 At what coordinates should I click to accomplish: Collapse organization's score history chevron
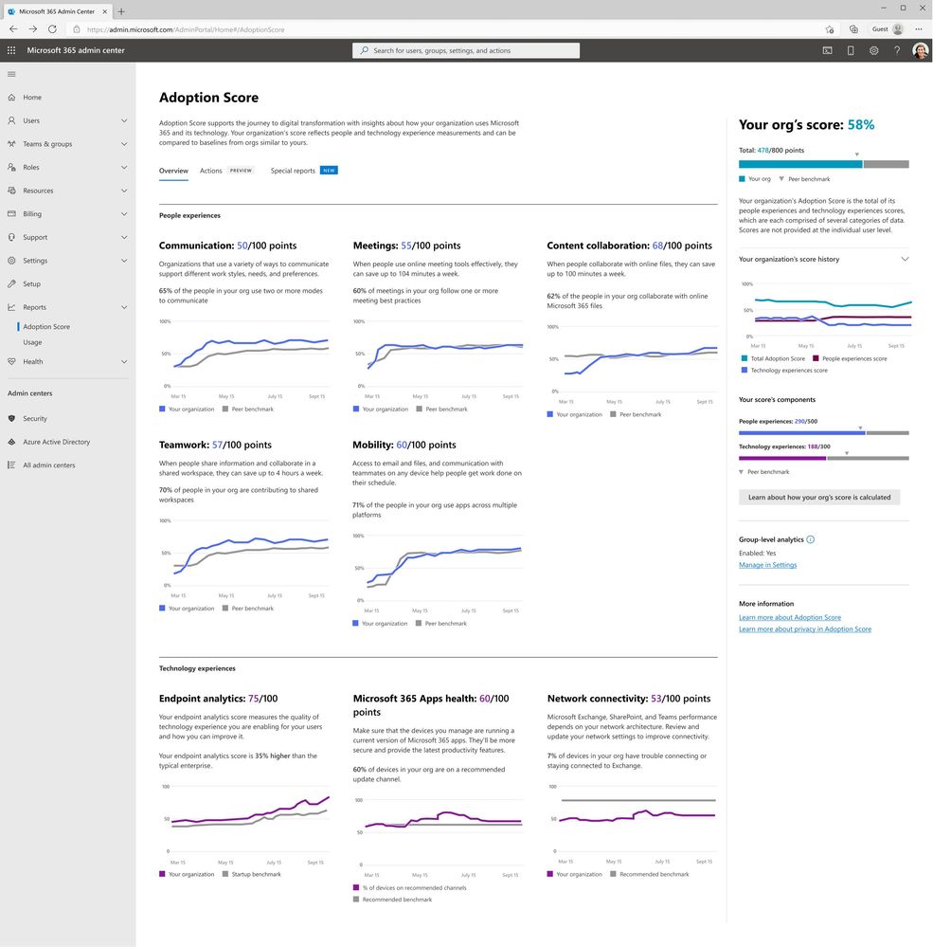[x=905, y=259]
